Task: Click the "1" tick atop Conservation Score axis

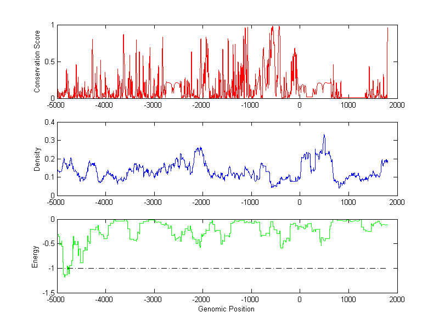Action: [52, 25]
